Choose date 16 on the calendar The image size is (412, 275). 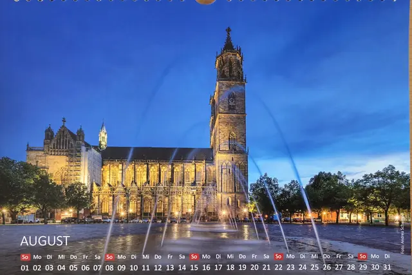click(x=206, y=268)
